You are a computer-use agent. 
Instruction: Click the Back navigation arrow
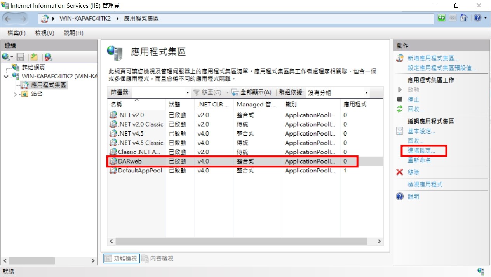pyautogui.click(x=9, y=18)
